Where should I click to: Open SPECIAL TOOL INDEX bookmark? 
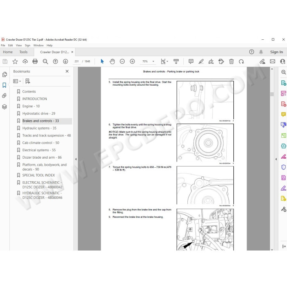(39, 175)
